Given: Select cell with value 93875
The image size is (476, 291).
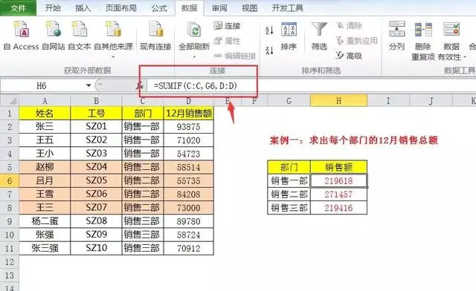Looking at the screenshot, I should 188,126.
